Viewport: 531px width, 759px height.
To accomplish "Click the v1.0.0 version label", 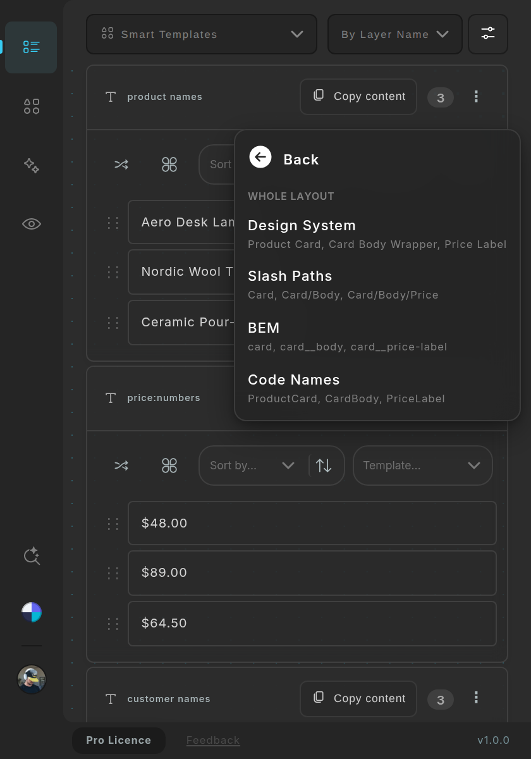I will point(493,740).
